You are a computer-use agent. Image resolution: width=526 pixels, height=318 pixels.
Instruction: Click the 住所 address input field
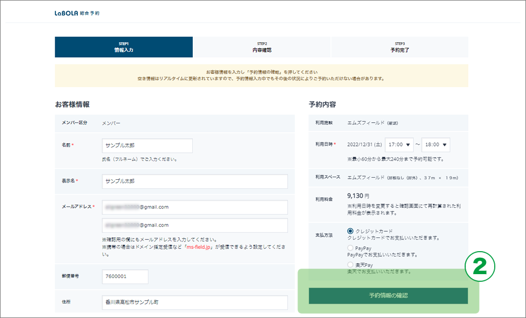pos(195,302)
